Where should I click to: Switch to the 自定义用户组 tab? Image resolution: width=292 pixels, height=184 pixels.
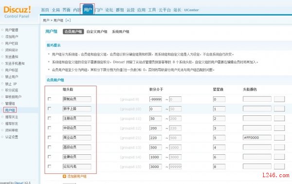click(97, 32)
